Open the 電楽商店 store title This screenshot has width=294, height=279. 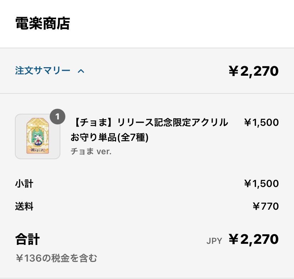(43, 23)
